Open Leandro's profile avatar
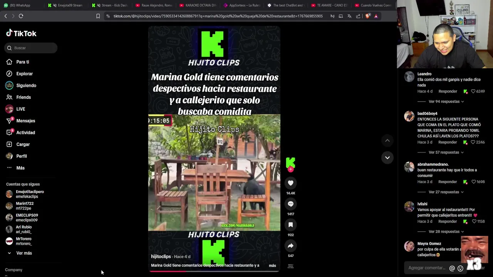This screenshot has width=493, height=277. point(409,77)
